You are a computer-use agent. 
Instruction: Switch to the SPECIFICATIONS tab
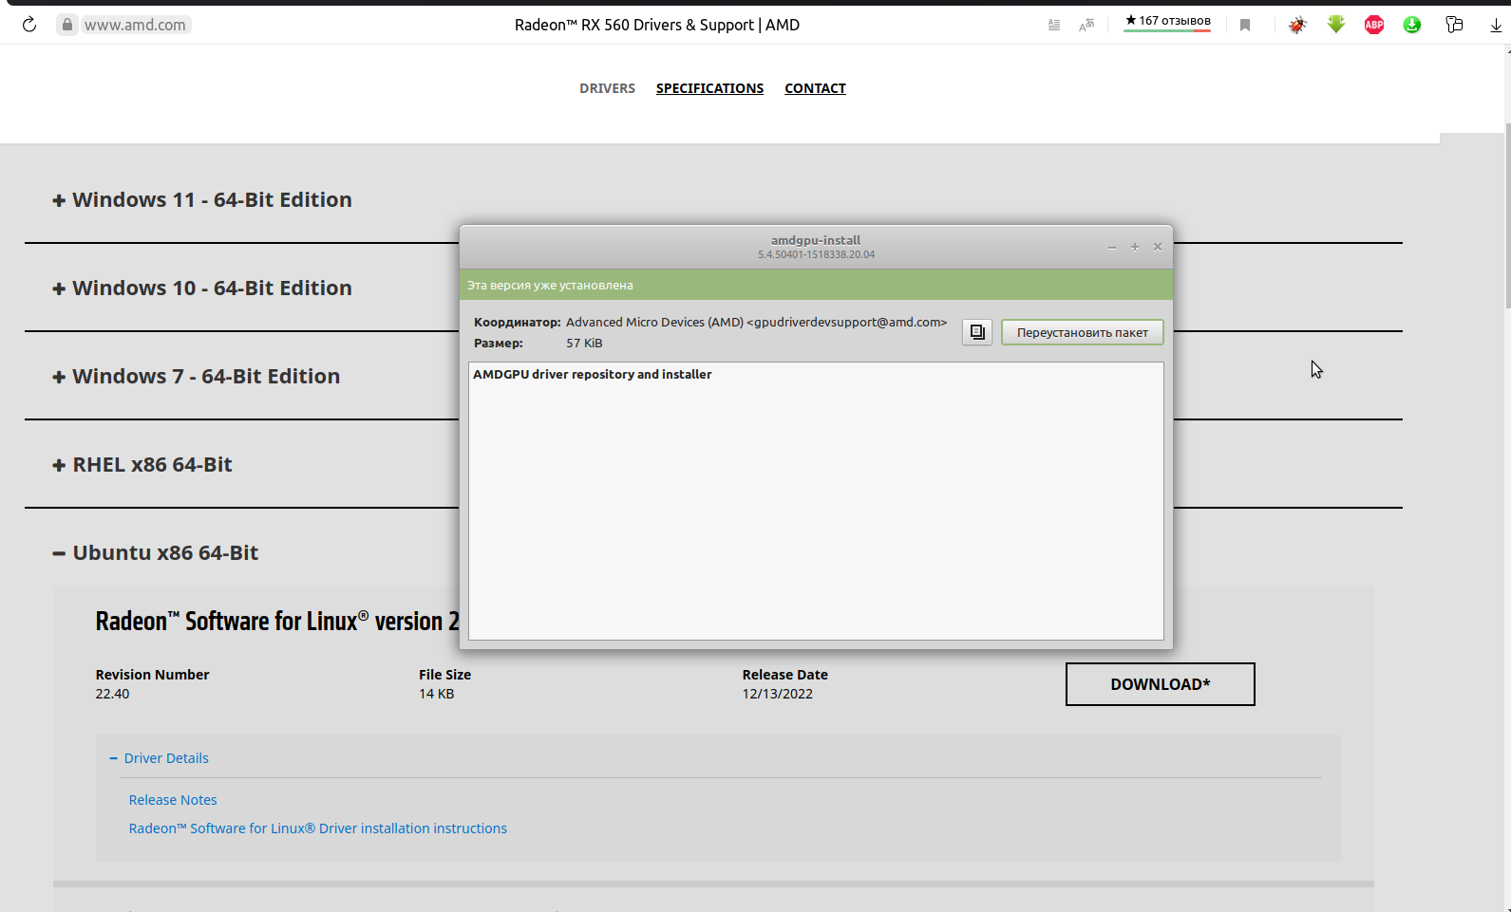point(709,88)
